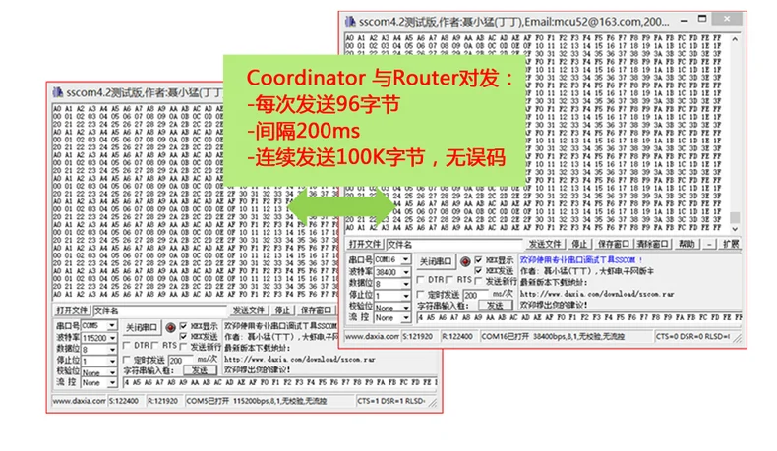
Task: Click 帮助 button in COM16 window
Action: [x=687, y=244]
